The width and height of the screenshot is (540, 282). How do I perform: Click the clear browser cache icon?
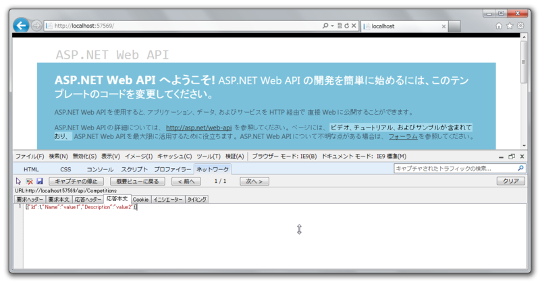[29, 181]
